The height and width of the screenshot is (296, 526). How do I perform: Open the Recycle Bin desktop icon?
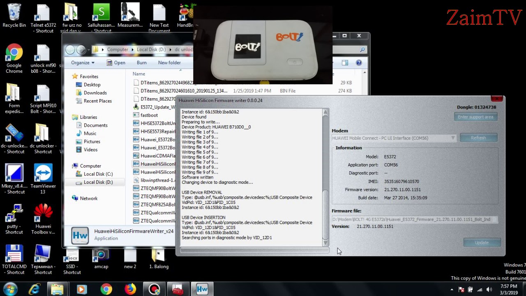[14, 16]
